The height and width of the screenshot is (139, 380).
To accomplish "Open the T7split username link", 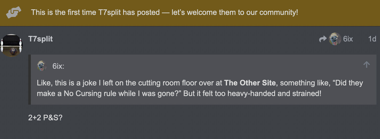I will tap(41, 39).
